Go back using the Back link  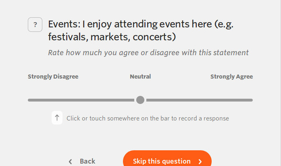tap(87, 161)
